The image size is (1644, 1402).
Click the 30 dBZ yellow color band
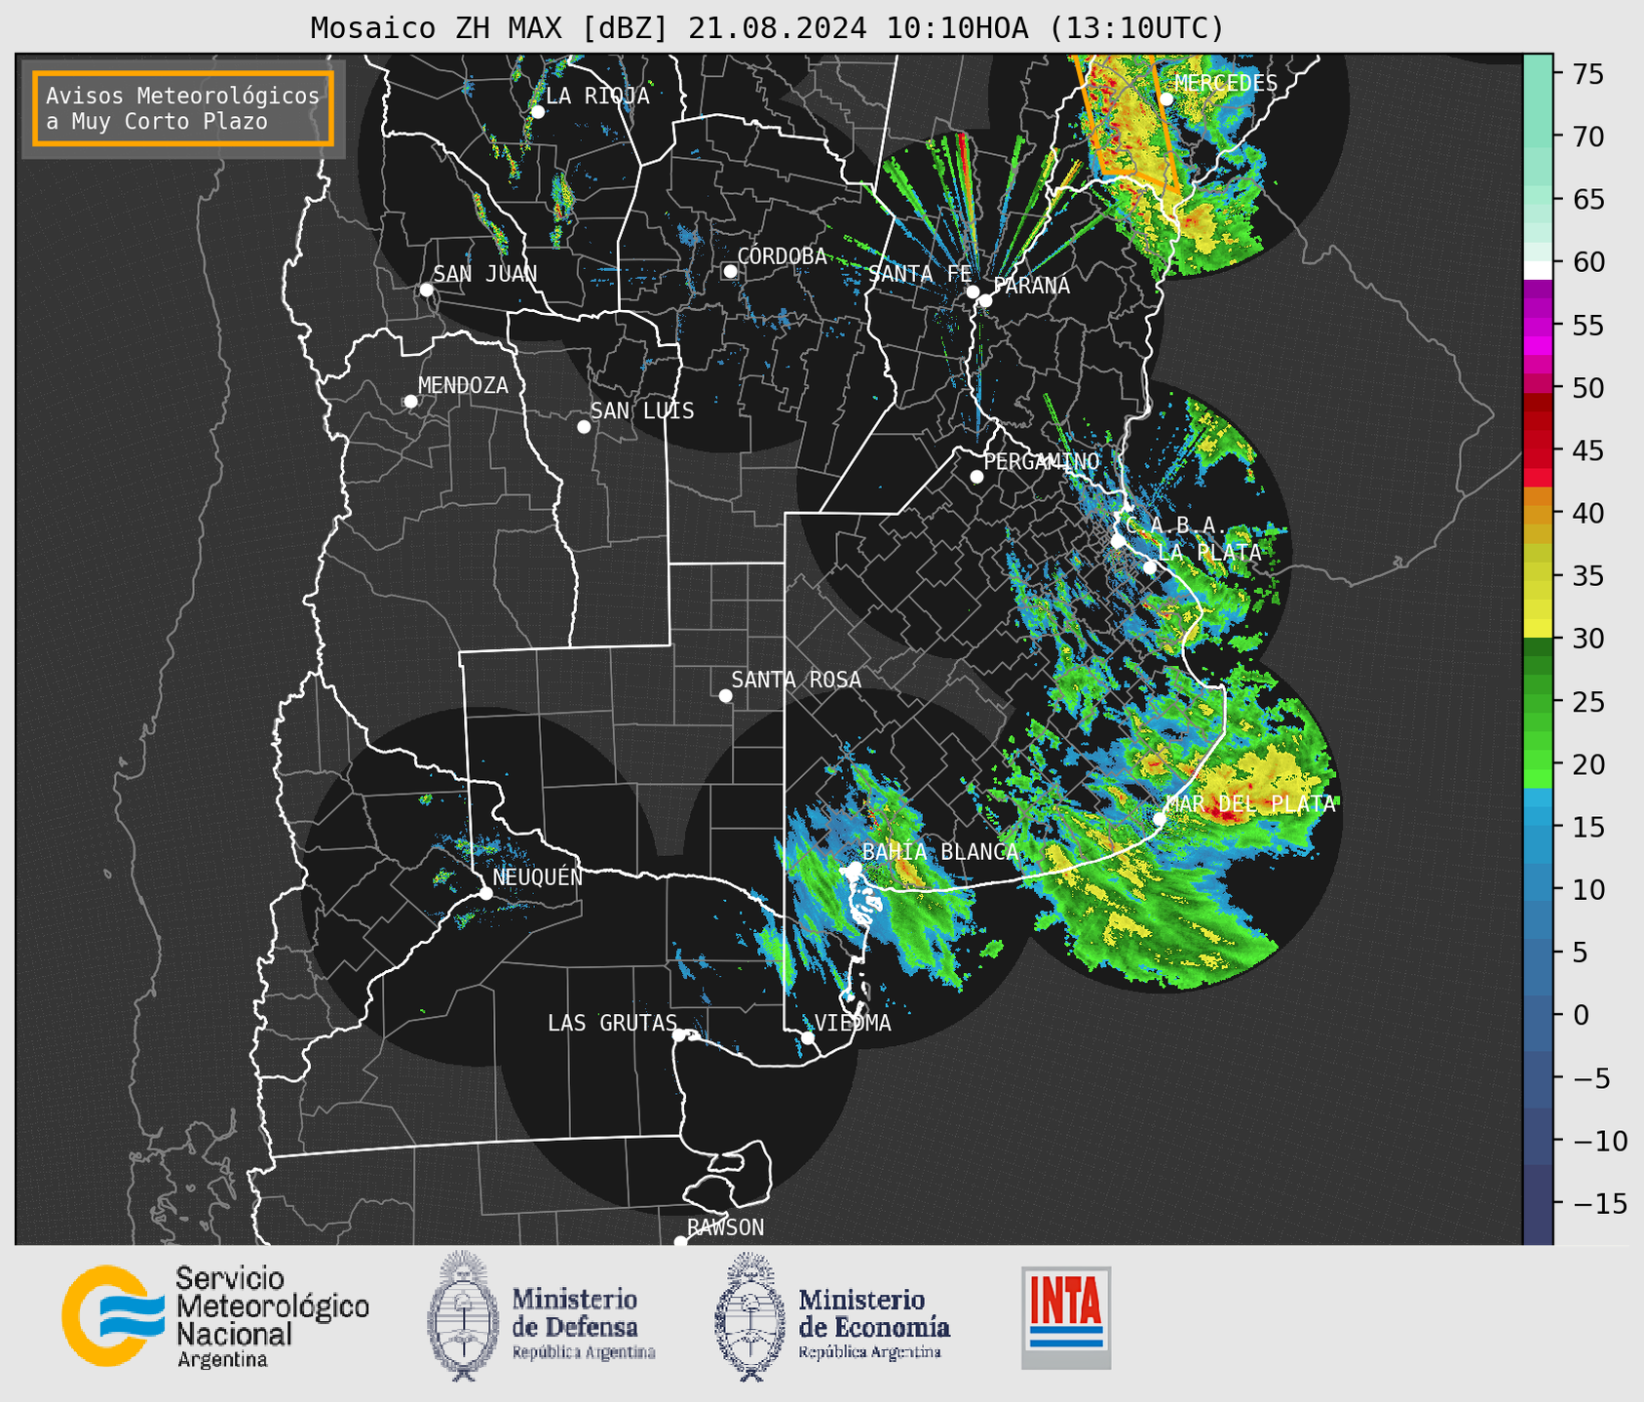point(1538,629)
